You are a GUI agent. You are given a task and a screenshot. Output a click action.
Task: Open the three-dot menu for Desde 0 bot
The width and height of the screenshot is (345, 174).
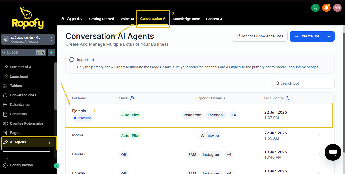[x=319, y=155]
